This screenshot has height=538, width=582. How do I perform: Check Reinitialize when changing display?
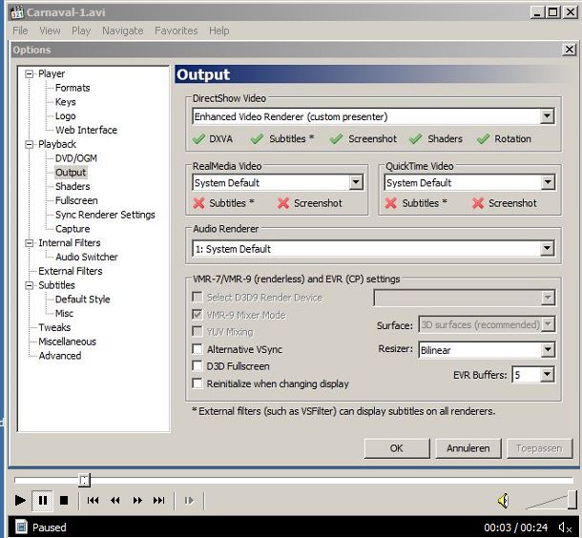(x=198, y=383)
